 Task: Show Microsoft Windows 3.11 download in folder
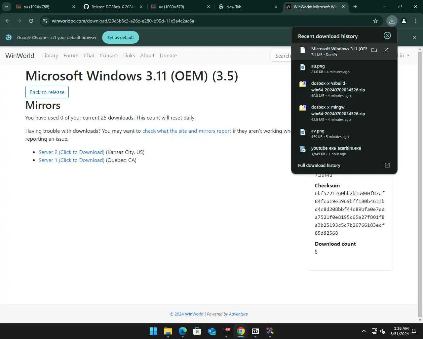[x=374, y=50]
